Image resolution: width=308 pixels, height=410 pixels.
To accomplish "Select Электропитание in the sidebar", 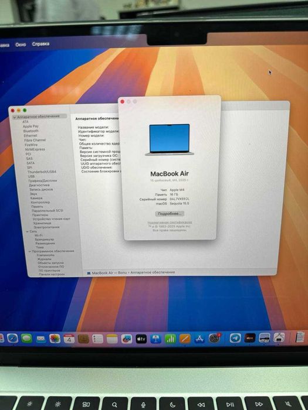I will [x=46, y=227].
